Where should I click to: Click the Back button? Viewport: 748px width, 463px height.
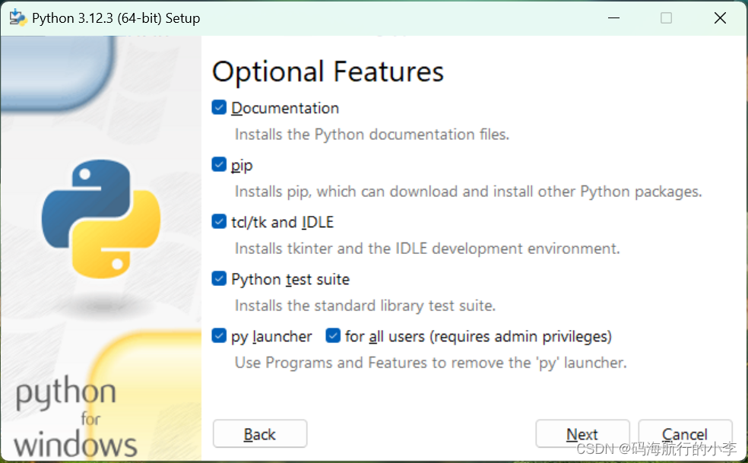(260, 434)
